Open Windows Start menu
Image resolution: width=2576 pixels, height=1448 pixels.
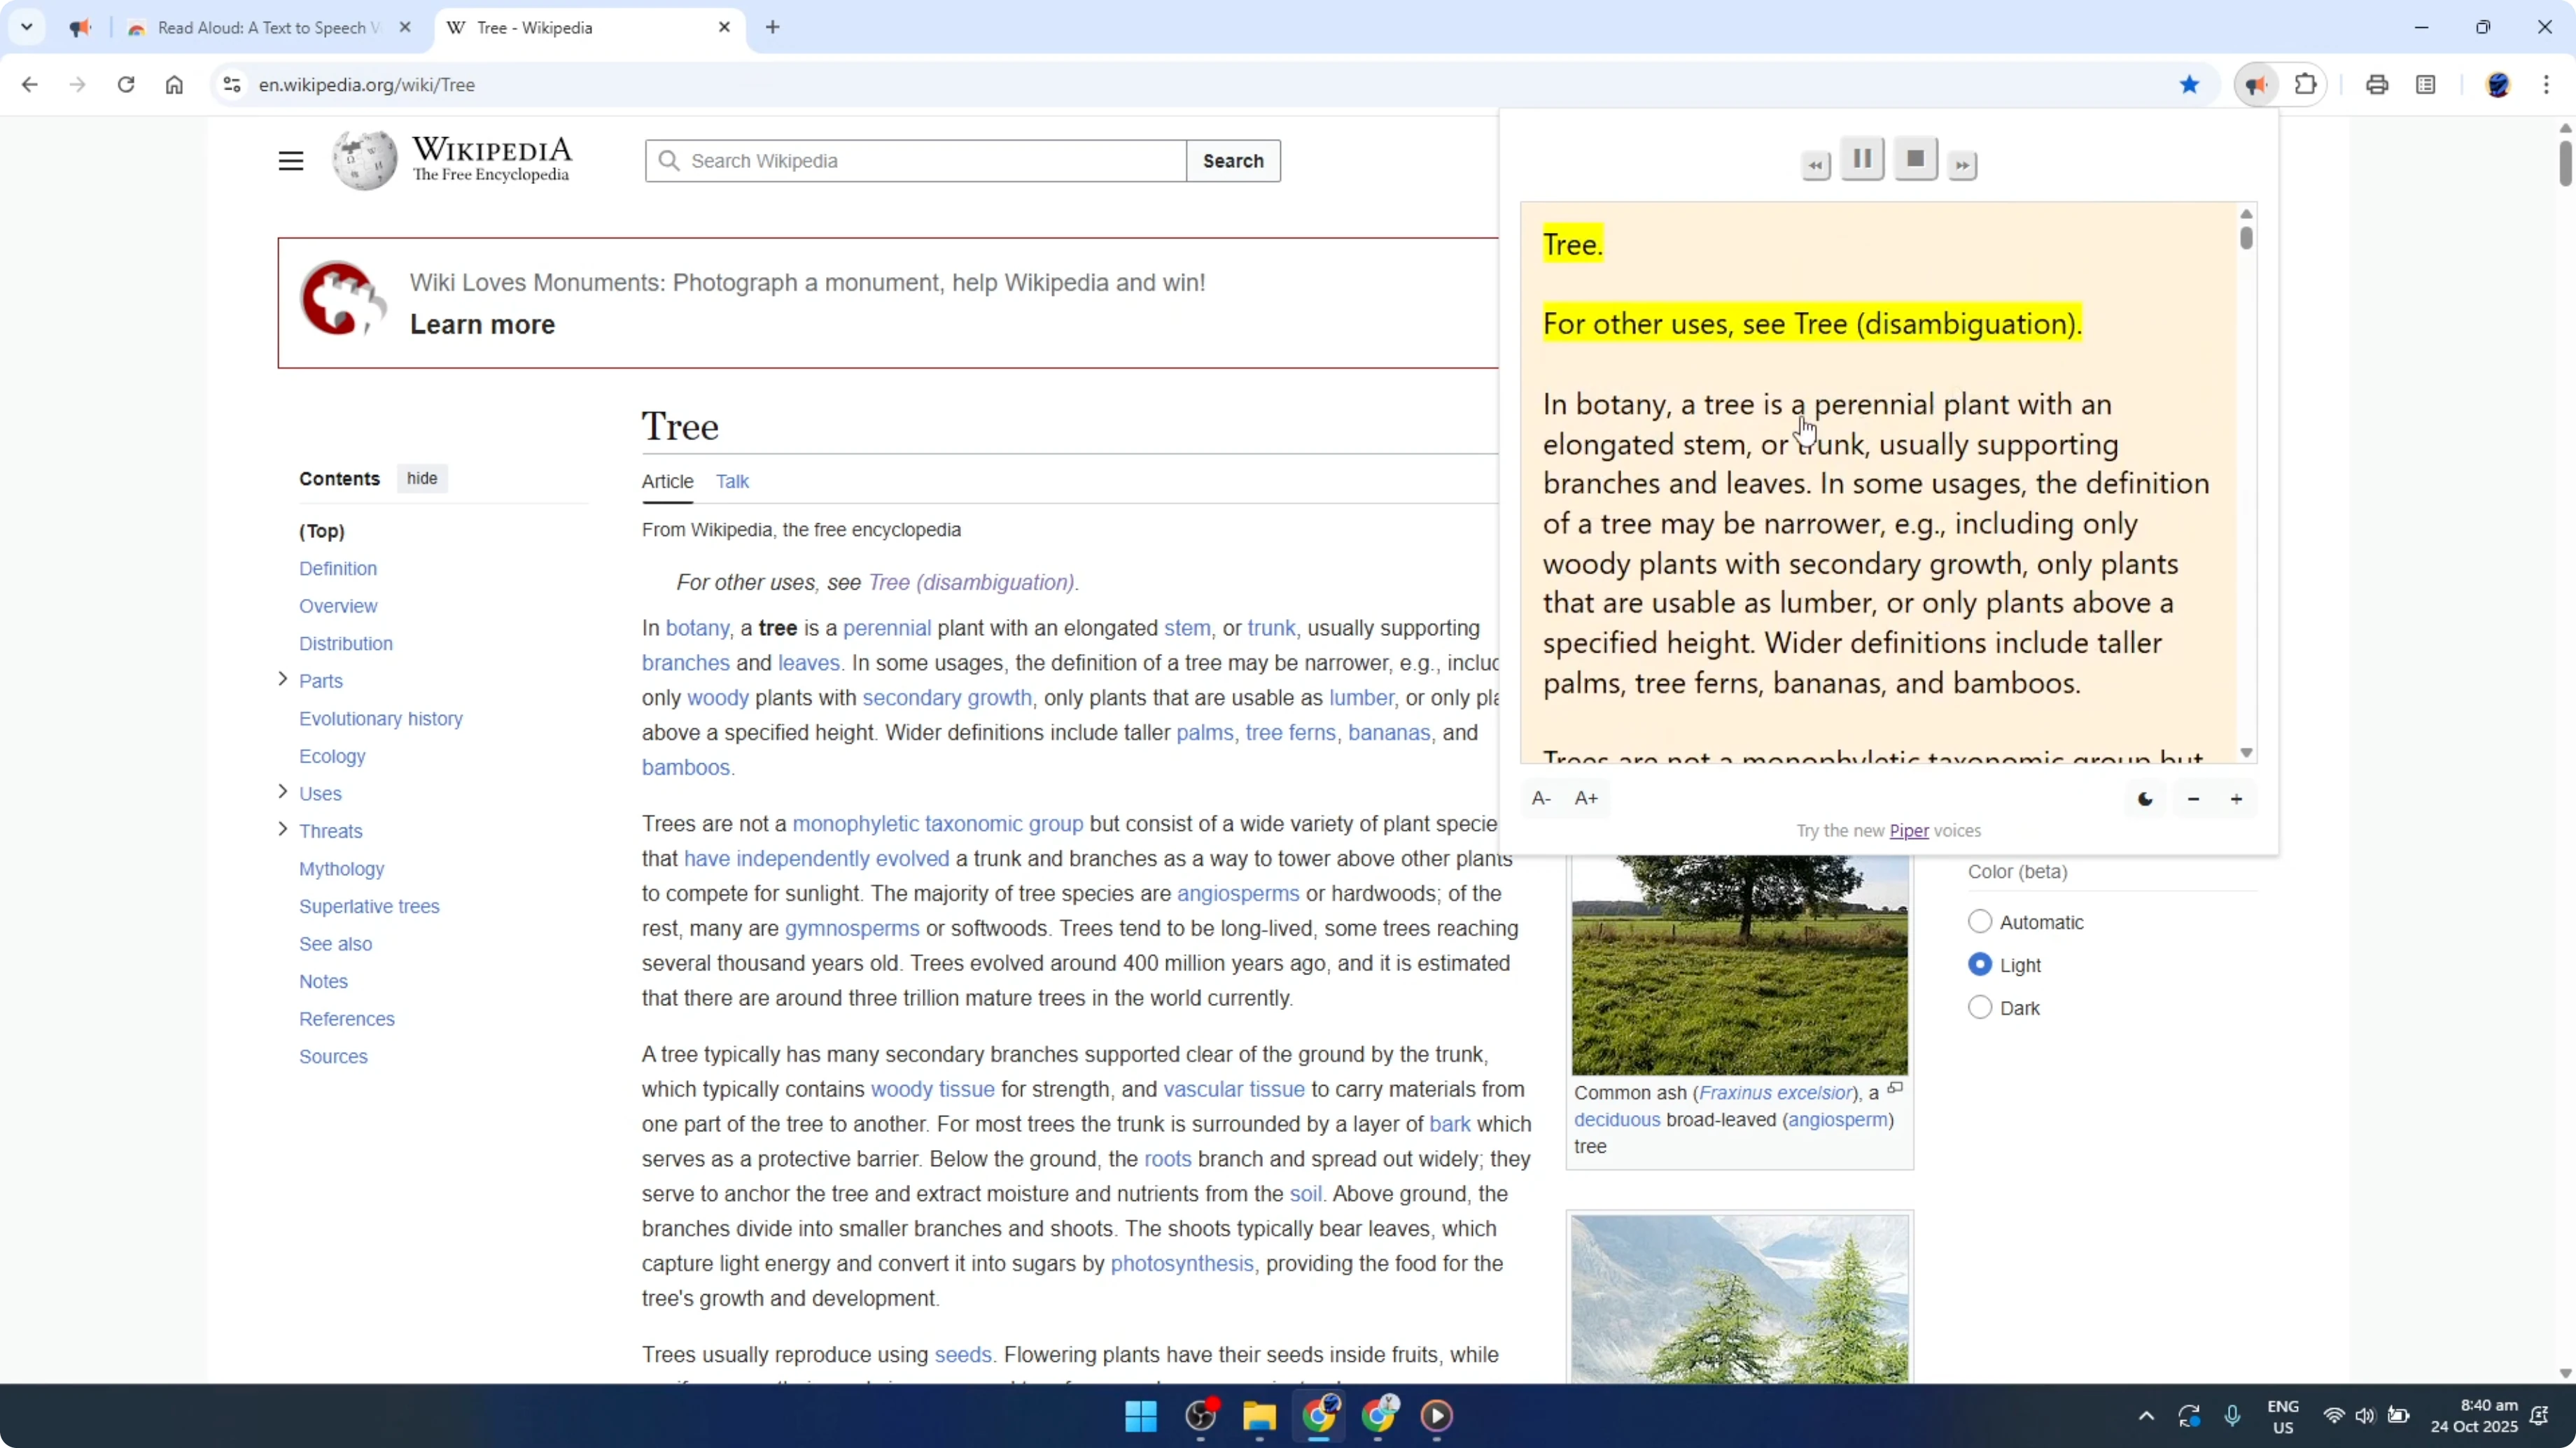pyautogui.click(x=1141, y=1416)
